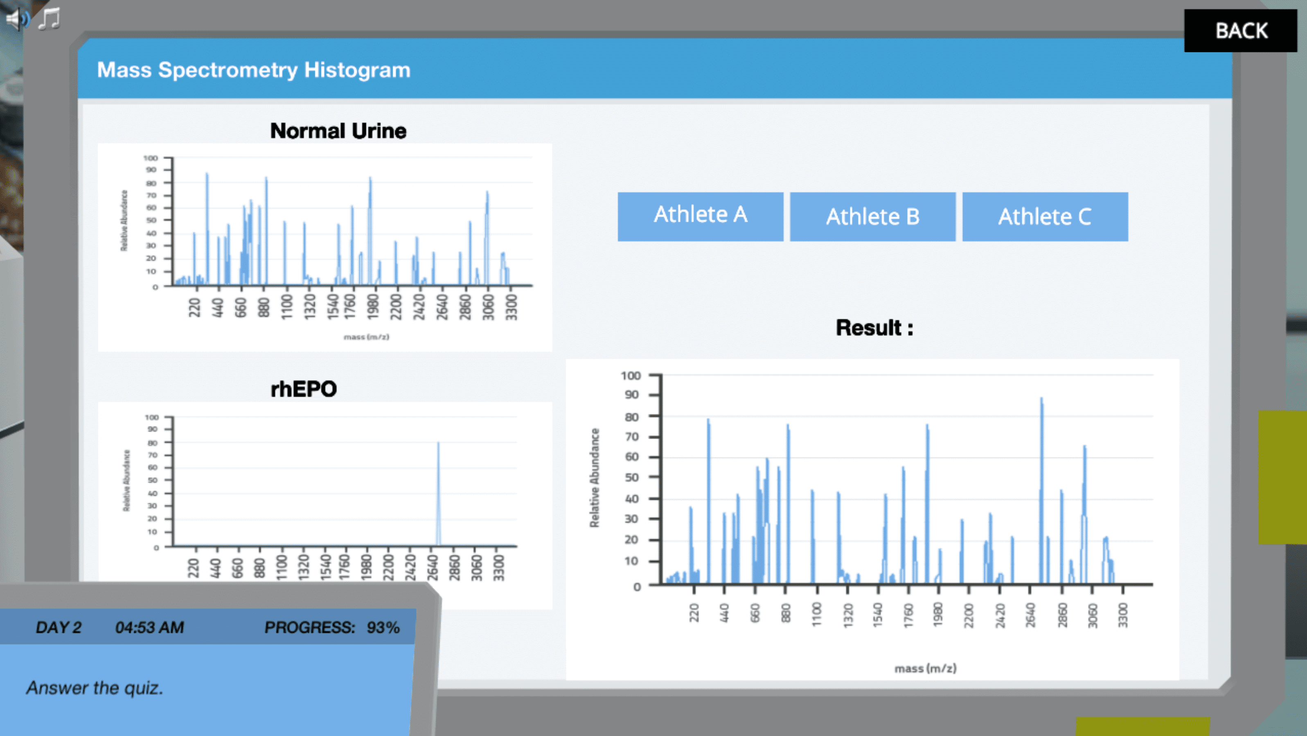Click the Normal Urine heading
This screenshot has height=736, width=1307.
(338, 131)
